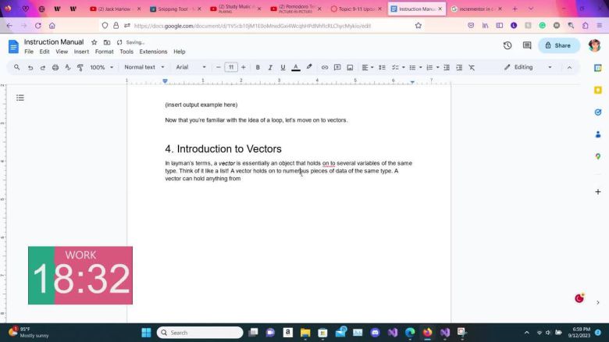
Task: Click the Insert link icon
Action: [325, 67]
